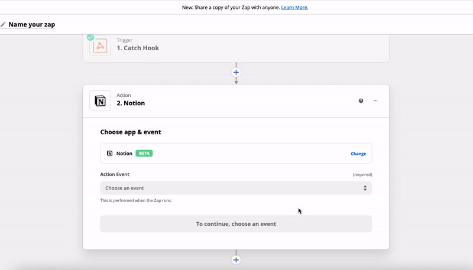Rename the zap via 'Name your zap' title
This screenshot has width=473, height=270.
click(x=32, y=24)
